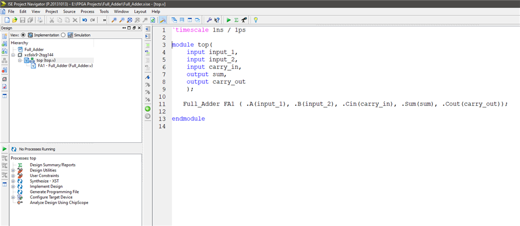Select the Synthesize - XST process label
Screen dimensions: 520x226
click(x=44, y=181)
